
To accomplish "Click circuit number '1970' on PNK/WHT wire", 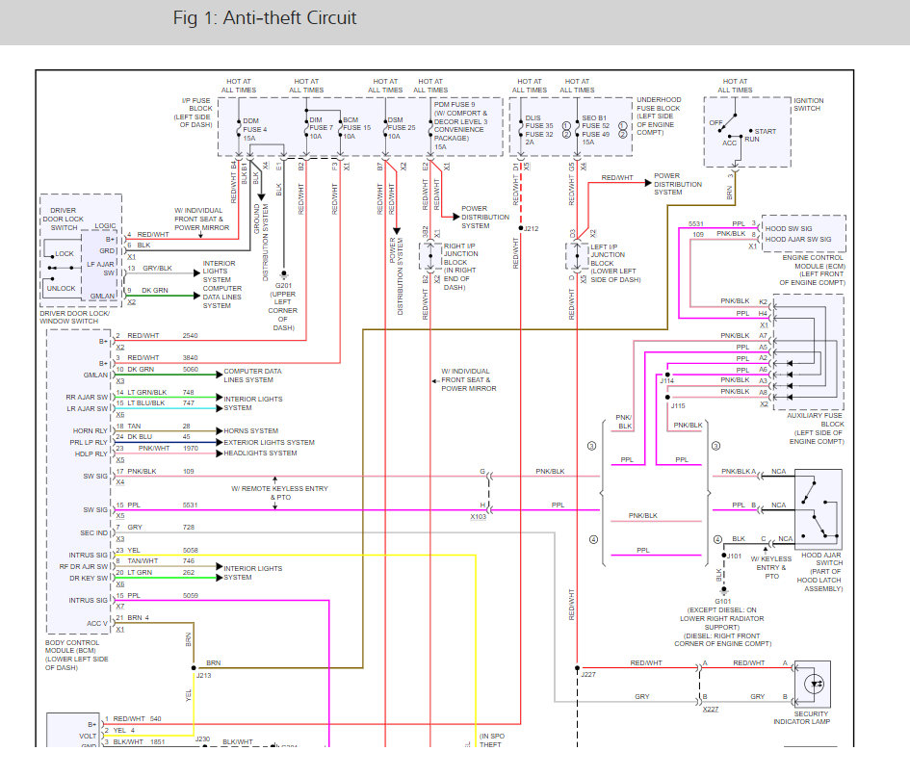I will [191, 448].
